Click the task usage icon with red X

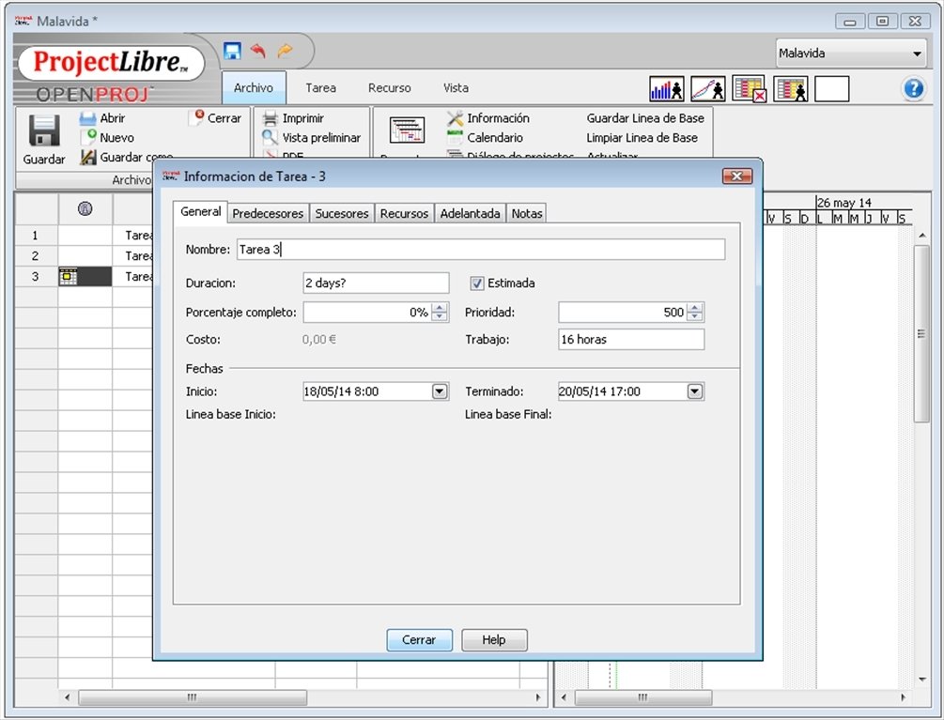(x=750, y=89)
